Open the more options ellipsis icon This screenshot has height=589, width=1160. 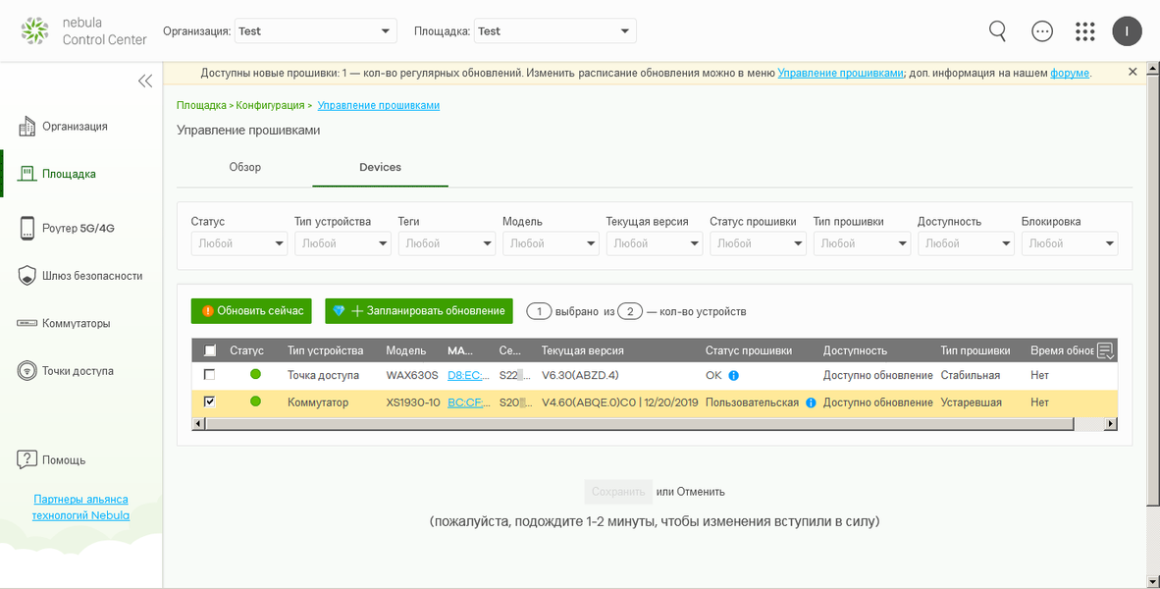pyautogui.click(x=1041, y=31)
